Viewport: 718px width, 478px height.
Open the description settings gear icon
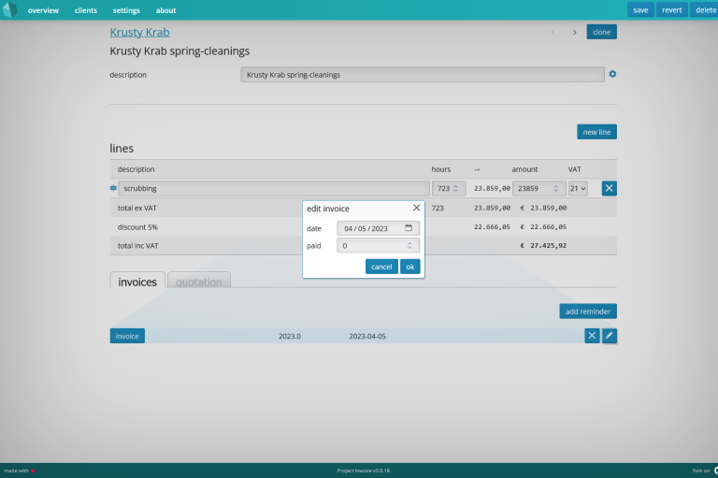612,74
